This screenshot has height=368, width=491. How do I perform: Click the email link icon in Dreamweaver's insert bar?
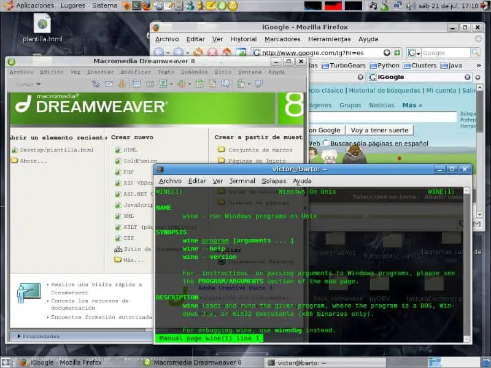pyautogui.click(x=109, y=83)
